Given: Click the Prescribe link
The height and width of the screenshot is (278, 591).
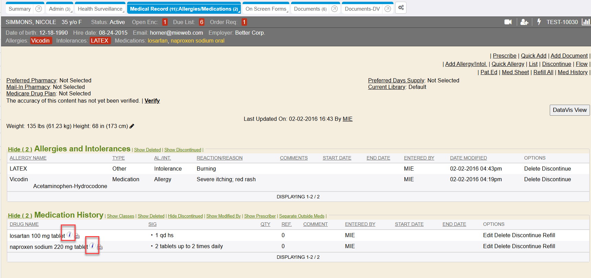Looking at the screenshot, I should [504, 56].
